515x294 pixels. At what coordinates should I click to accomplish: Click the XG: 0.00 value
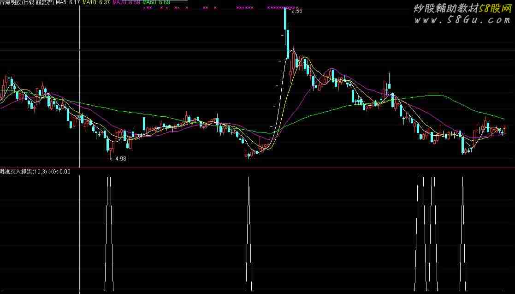60,171
